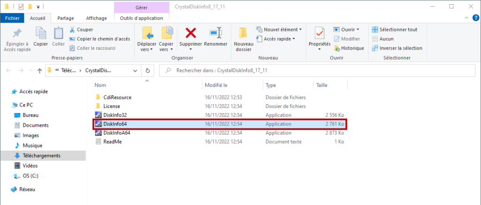This screenshot has width=481, height=205.
Task: Refresh the folder view
Action: click(x=147, y=70)
